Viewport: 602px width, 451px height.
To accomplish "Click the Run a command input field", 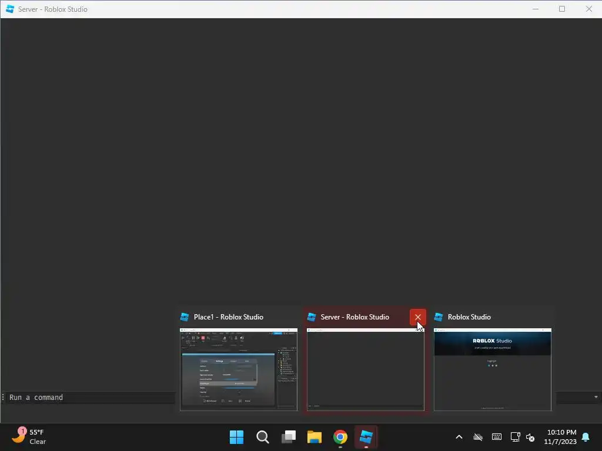I will pos(91,398).
